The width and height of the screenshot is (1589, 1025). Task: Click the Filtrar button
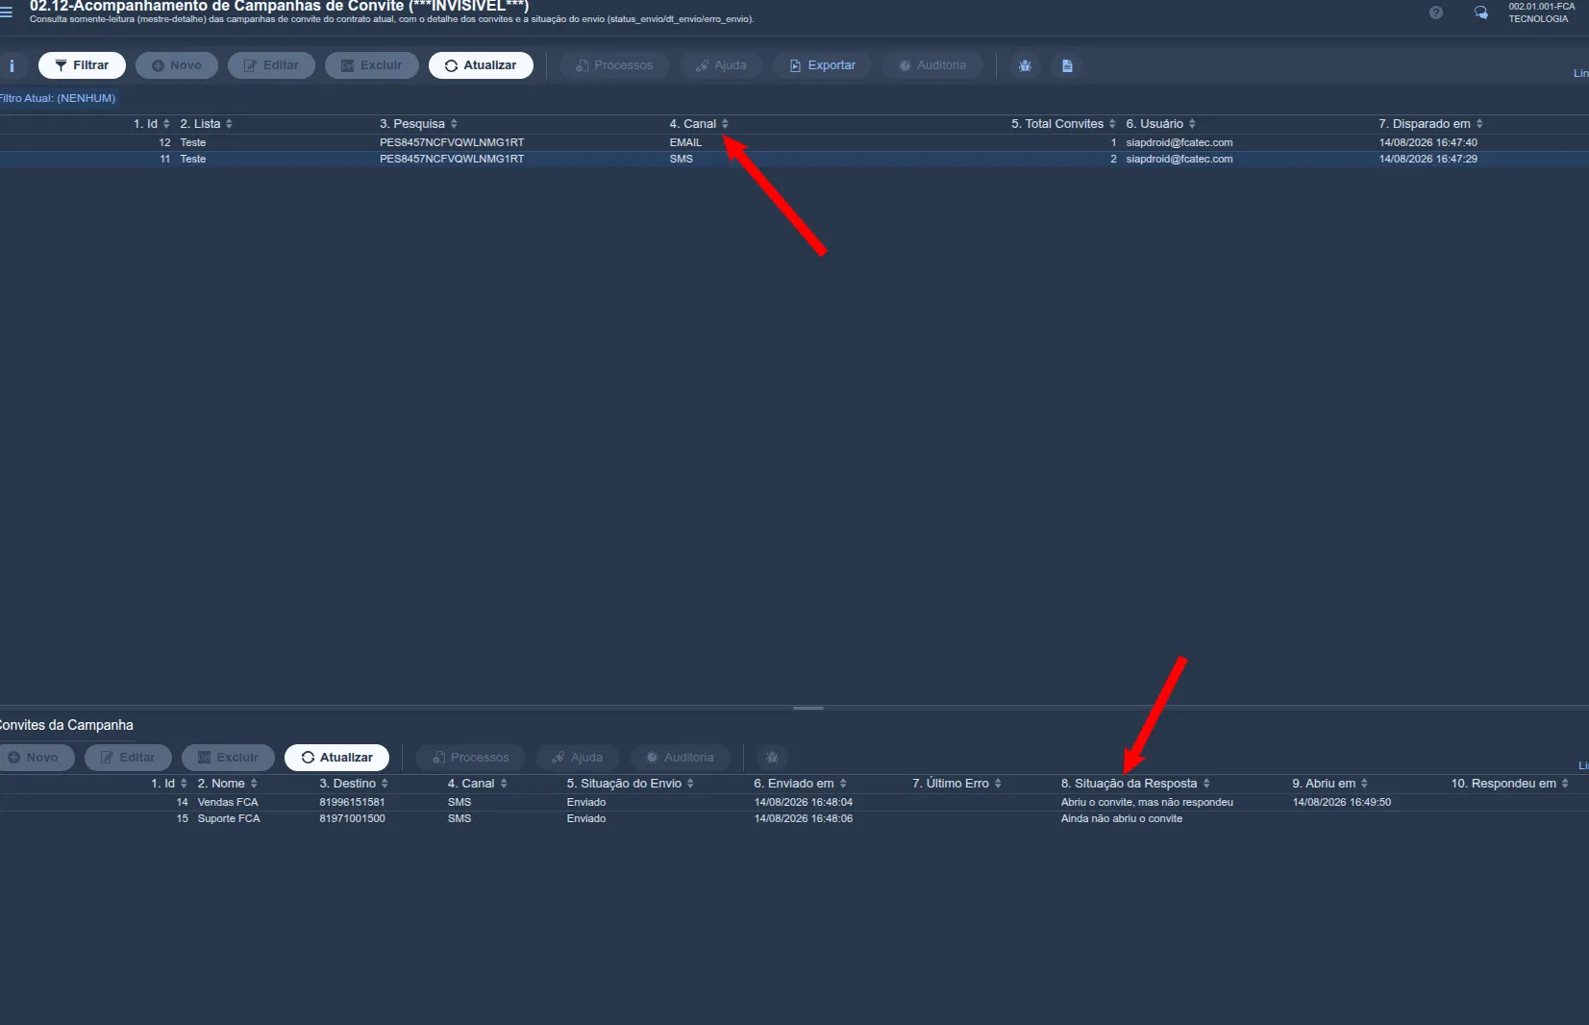click(82, 65)
